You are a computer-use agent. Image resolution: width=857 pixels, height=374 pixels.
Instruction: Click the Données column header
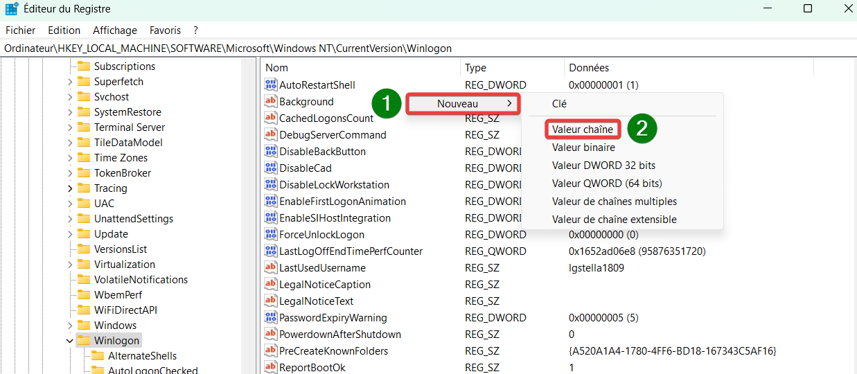689,68
